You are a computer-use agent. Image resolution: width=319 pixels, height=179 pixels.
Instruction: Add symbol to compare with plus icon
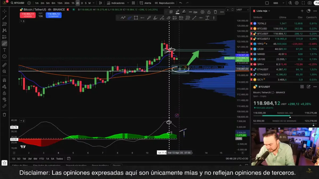(x=29, y=3)
